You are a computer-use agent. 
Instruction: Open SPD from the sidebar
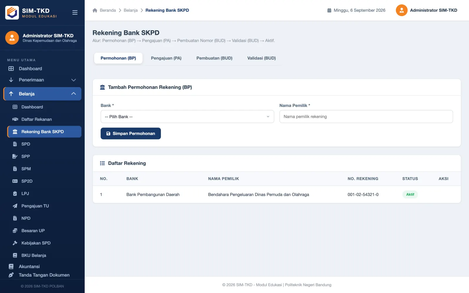click(44, 144)
